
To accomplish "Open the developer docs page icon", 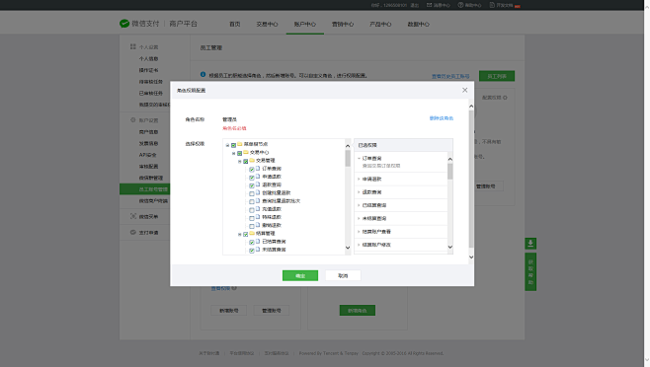I will (492, 5).
